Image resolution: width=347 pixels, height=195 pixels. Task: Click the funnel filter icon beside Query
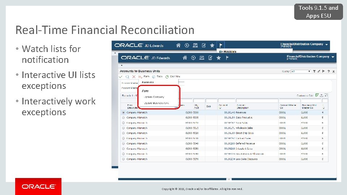pyautogui.click(x=314, y=71)
